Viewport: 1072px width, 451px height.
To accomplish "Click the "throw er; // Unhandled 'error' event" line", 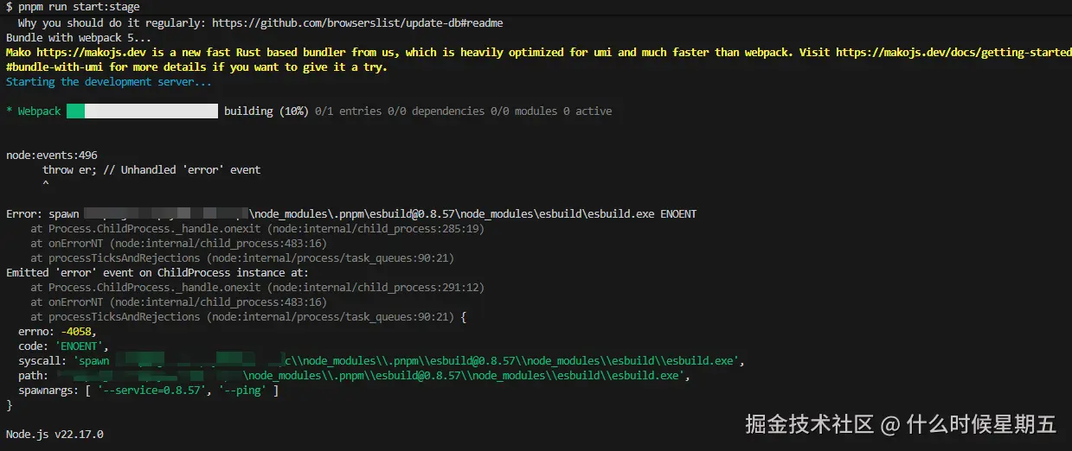I will pyautogui.click(x=151, y=170).
